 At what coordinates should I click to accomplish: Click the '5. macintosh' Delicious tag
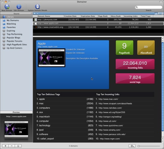(43, 117)
